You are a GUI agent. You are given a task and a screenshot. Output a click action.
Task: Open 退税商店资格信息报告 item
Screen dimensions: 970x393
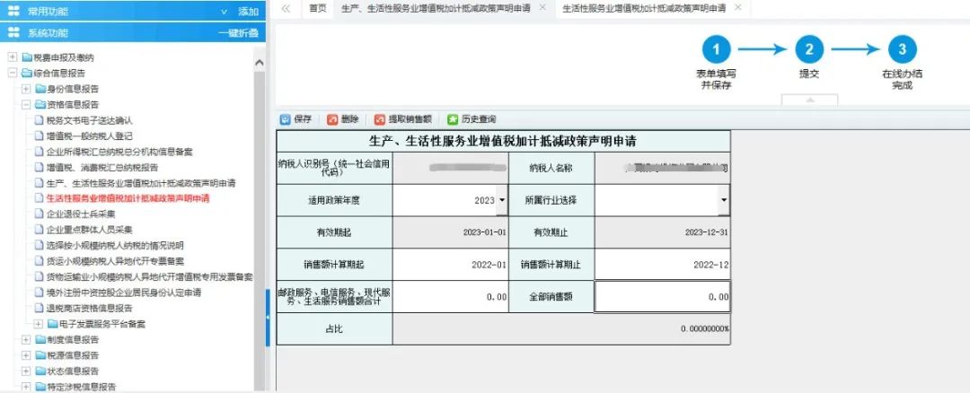pyautogui.click(x=89, y=309)
